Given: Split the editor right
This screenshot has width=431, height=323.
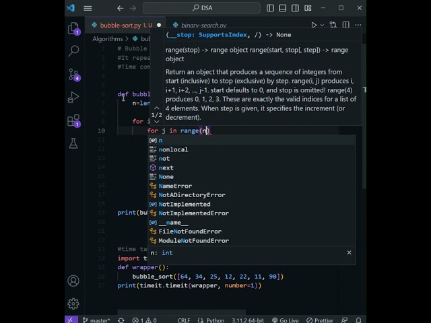Looking at the screenshot, I should pyautogui.click(x=346, y=25).
